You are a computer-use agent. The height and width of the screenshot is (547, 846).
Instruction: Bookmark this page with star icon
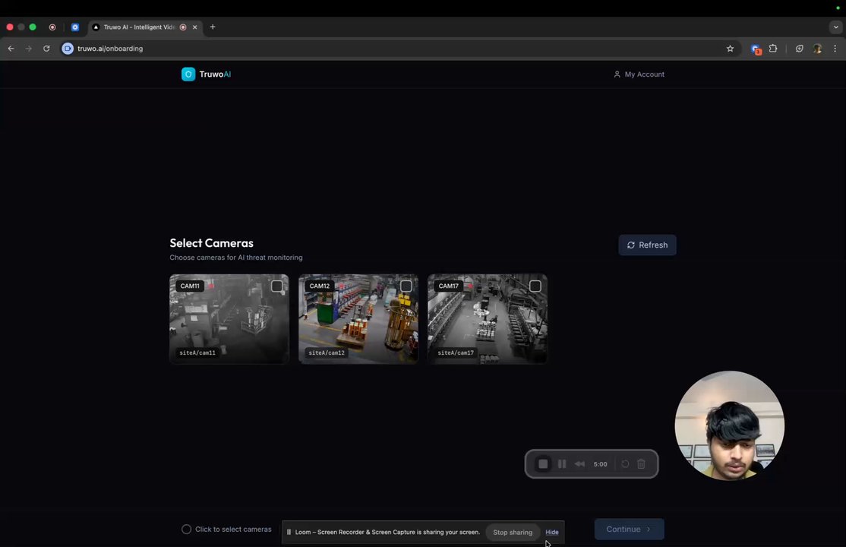click(730, 49)
